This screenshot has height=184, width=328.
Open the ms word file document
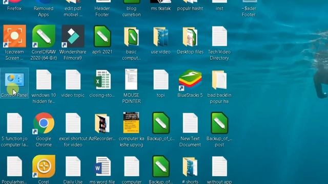102,167
